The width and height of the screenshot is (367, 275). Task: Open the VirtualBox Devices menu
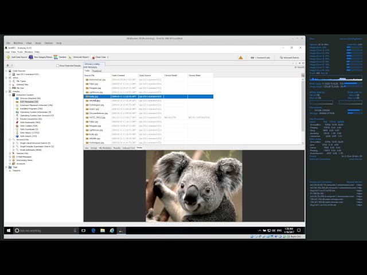pyautogui.click(x=49, y=43)
